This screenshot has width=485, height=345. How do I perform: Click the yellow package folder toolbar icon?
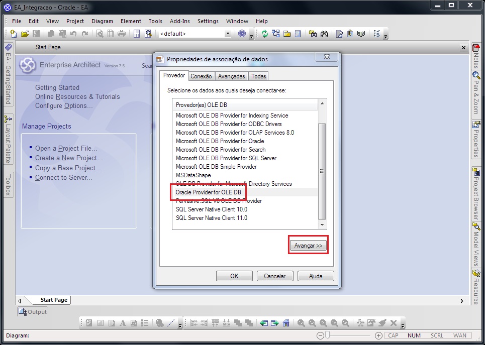[x=287, y=34]
